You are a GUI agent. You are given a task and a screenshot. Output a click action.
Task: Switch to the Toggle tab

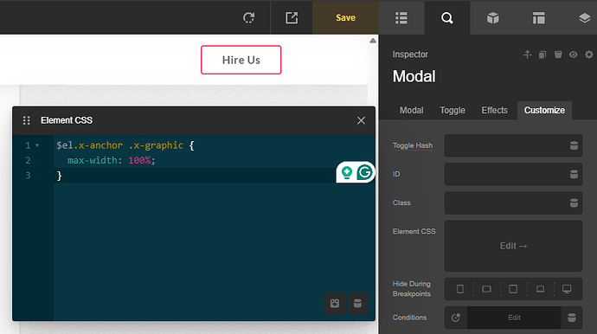point(453,110)
